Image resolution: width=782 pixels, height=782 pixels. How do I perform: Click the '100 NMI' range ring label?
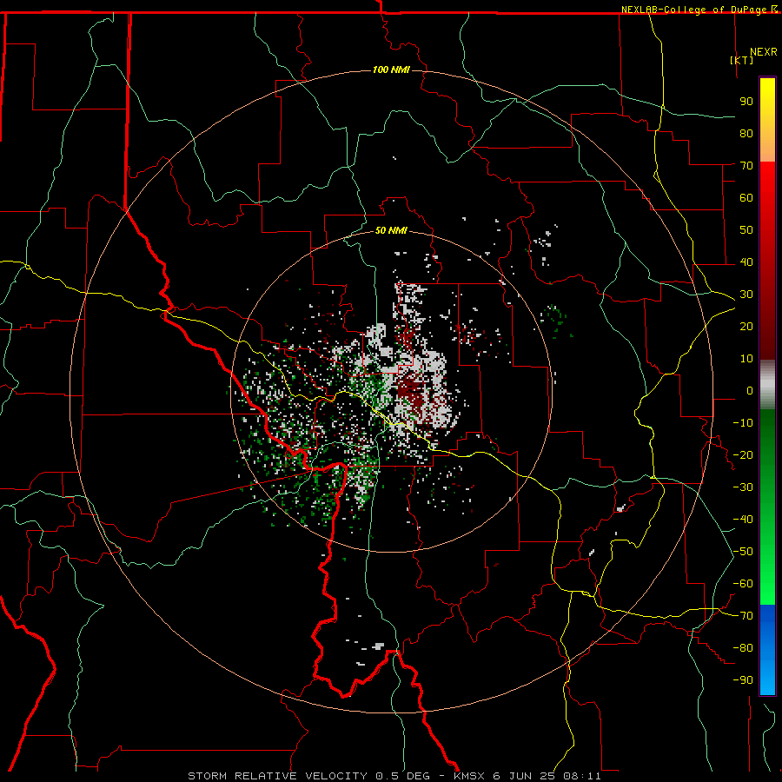click(391, 70)
